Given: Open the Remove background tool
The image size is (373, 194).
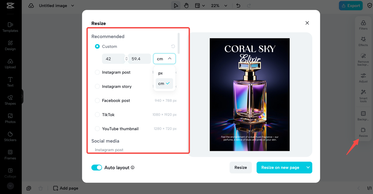Looking at the screenshot, I should (x=363, y=59).
